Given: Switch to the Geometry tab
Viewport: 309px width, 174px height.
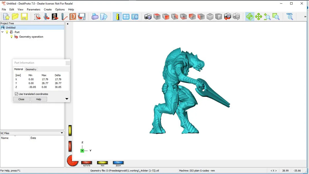Looking at the screenshot, I should click(31, 69).
